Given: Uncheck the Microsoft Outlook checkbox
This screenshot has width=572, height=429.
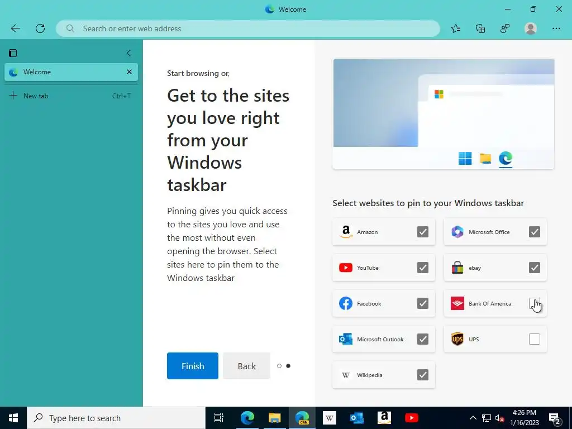Looking at the screenshot, I should click(423, 339).
